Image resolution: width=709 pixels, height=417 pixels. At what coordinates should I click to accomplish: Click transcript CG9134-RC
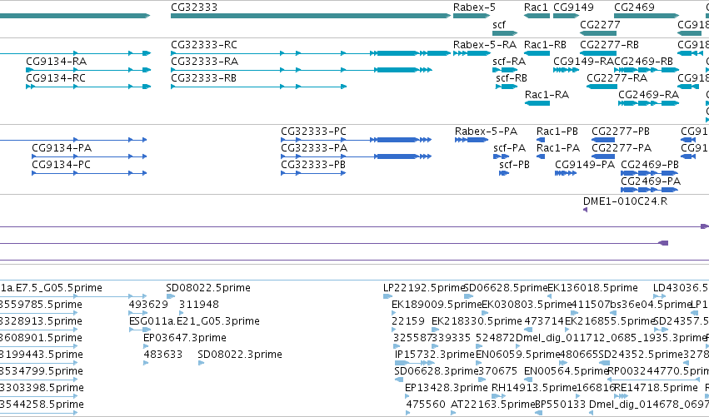point(88,87)
